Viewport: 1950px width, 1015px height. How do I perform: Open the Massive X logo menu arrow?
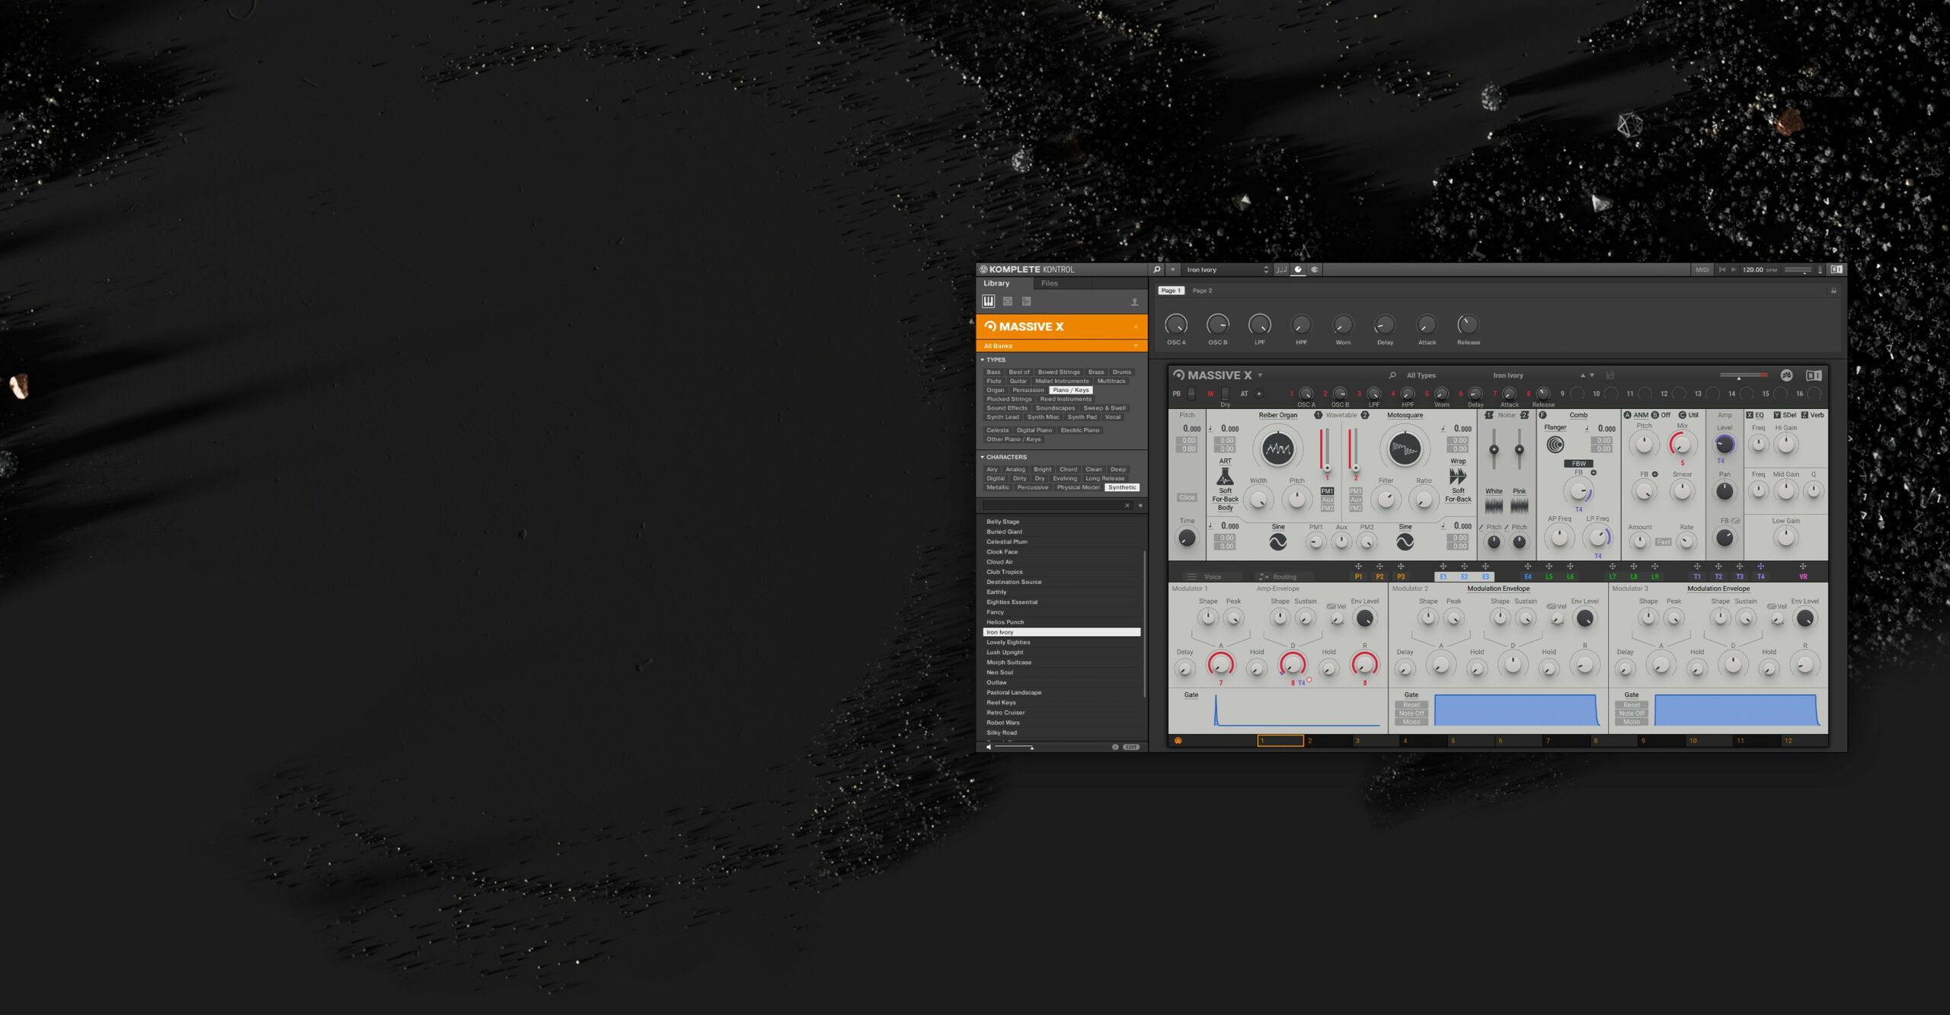pyautogui.click(x=1260, y=375)
